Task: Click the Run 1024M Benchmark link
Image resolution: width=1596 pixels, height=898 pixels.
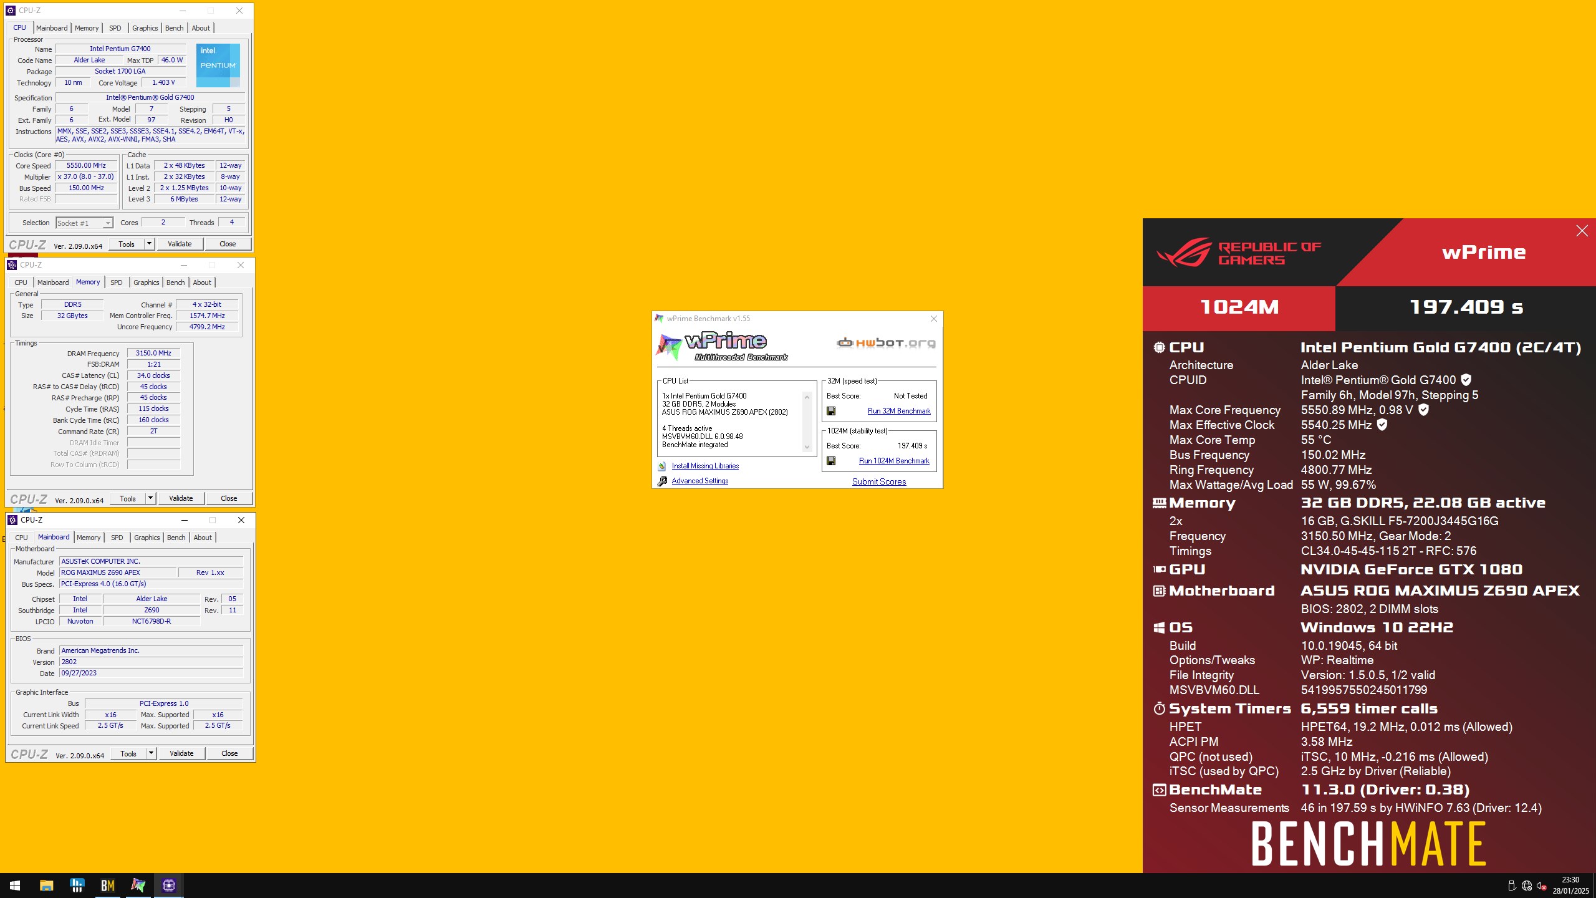Action: tap(894, 461)
